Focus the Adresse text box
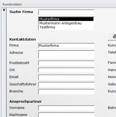 [66, 55]
